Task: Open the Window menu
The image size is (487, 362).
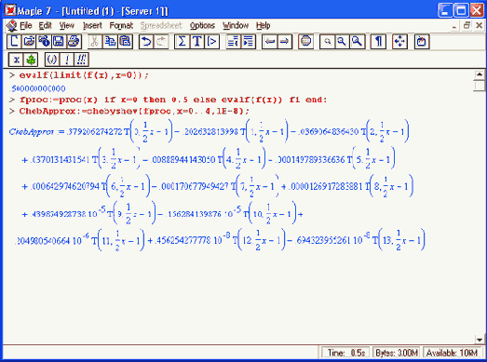Action: tap(236, 25)
